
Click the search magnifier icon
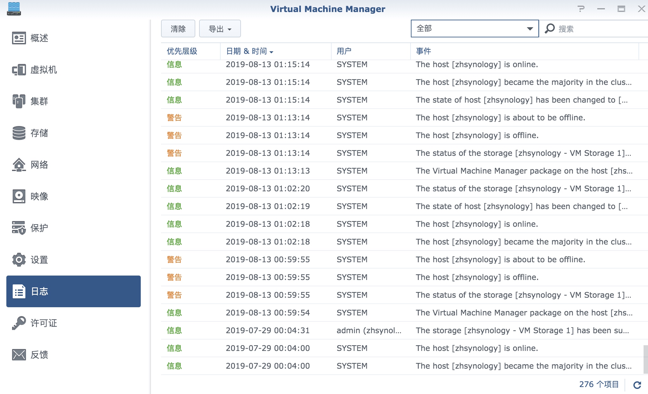(550, 29)
